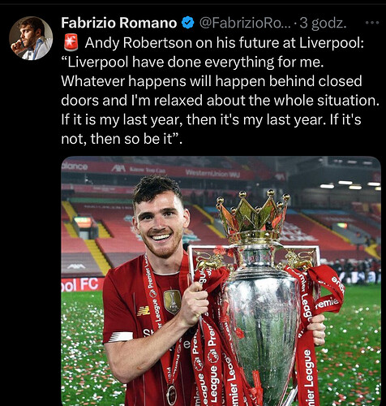Open Fabrizio Romano's profile avatar
Screen dimensions: 386x406
[31, 38]
